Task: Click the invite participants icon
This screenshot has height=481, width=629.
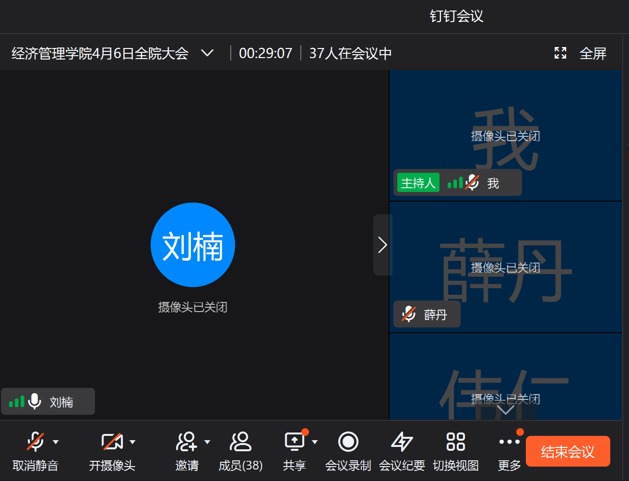Action: click(x=186, y=442)
